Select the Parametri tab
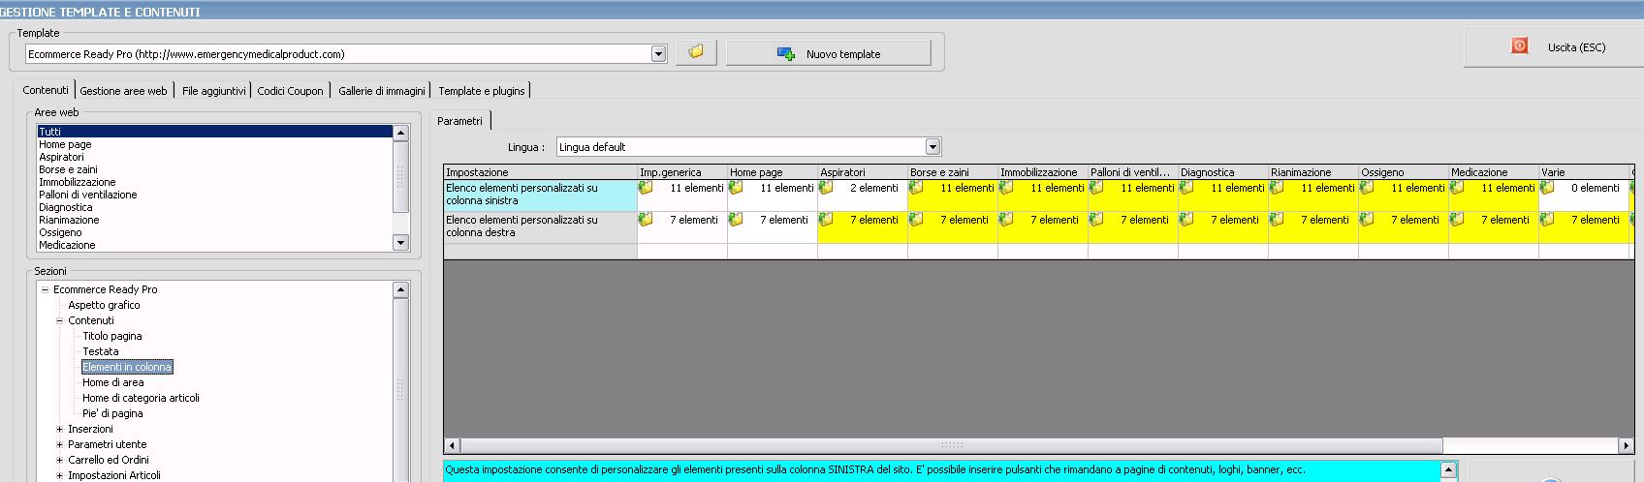 coord(460,121)
